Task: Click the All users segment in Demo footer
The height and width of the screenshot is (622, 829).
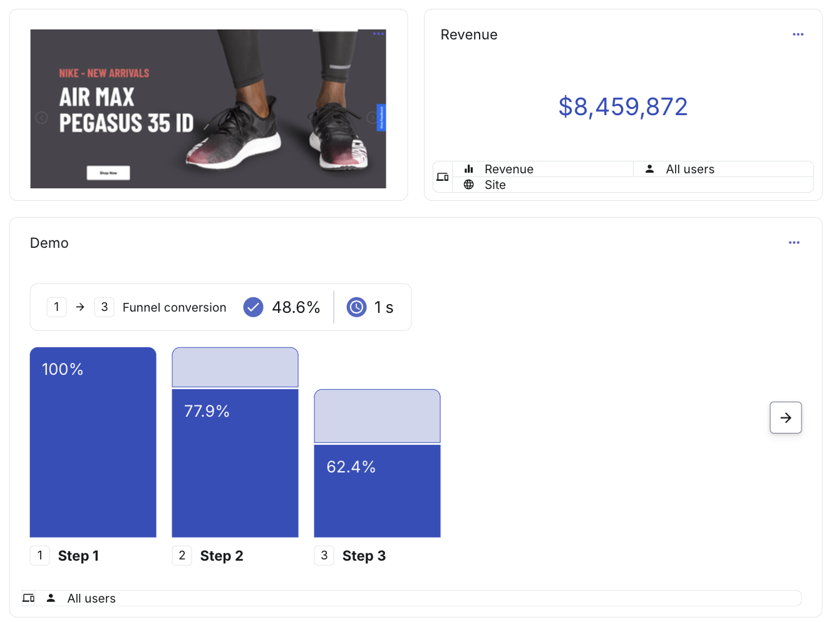Action: [81, 598]
